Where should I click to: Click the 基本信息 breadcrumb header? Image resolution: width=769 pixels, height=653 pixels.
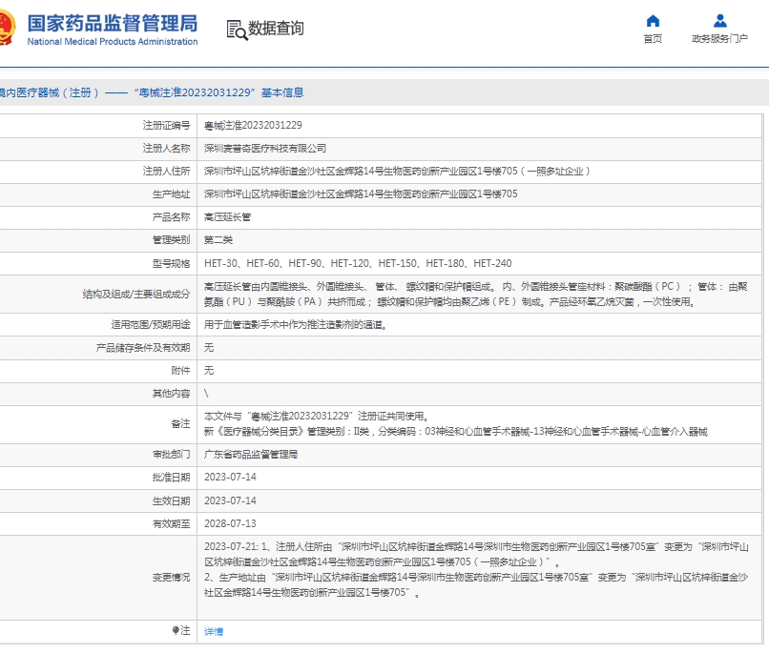282,92
